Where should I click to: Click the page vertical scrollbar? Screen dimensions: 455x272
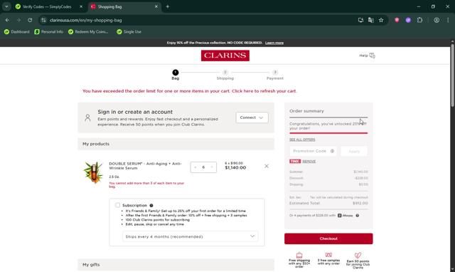(x=452, y=75)
